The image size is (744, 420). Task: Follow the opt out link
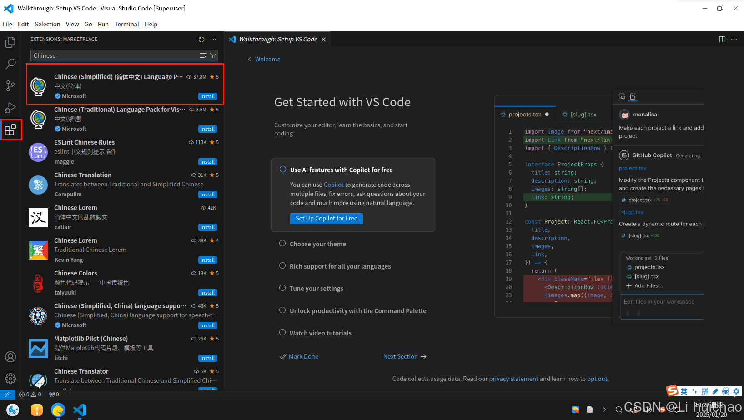[x=597, y=379]
